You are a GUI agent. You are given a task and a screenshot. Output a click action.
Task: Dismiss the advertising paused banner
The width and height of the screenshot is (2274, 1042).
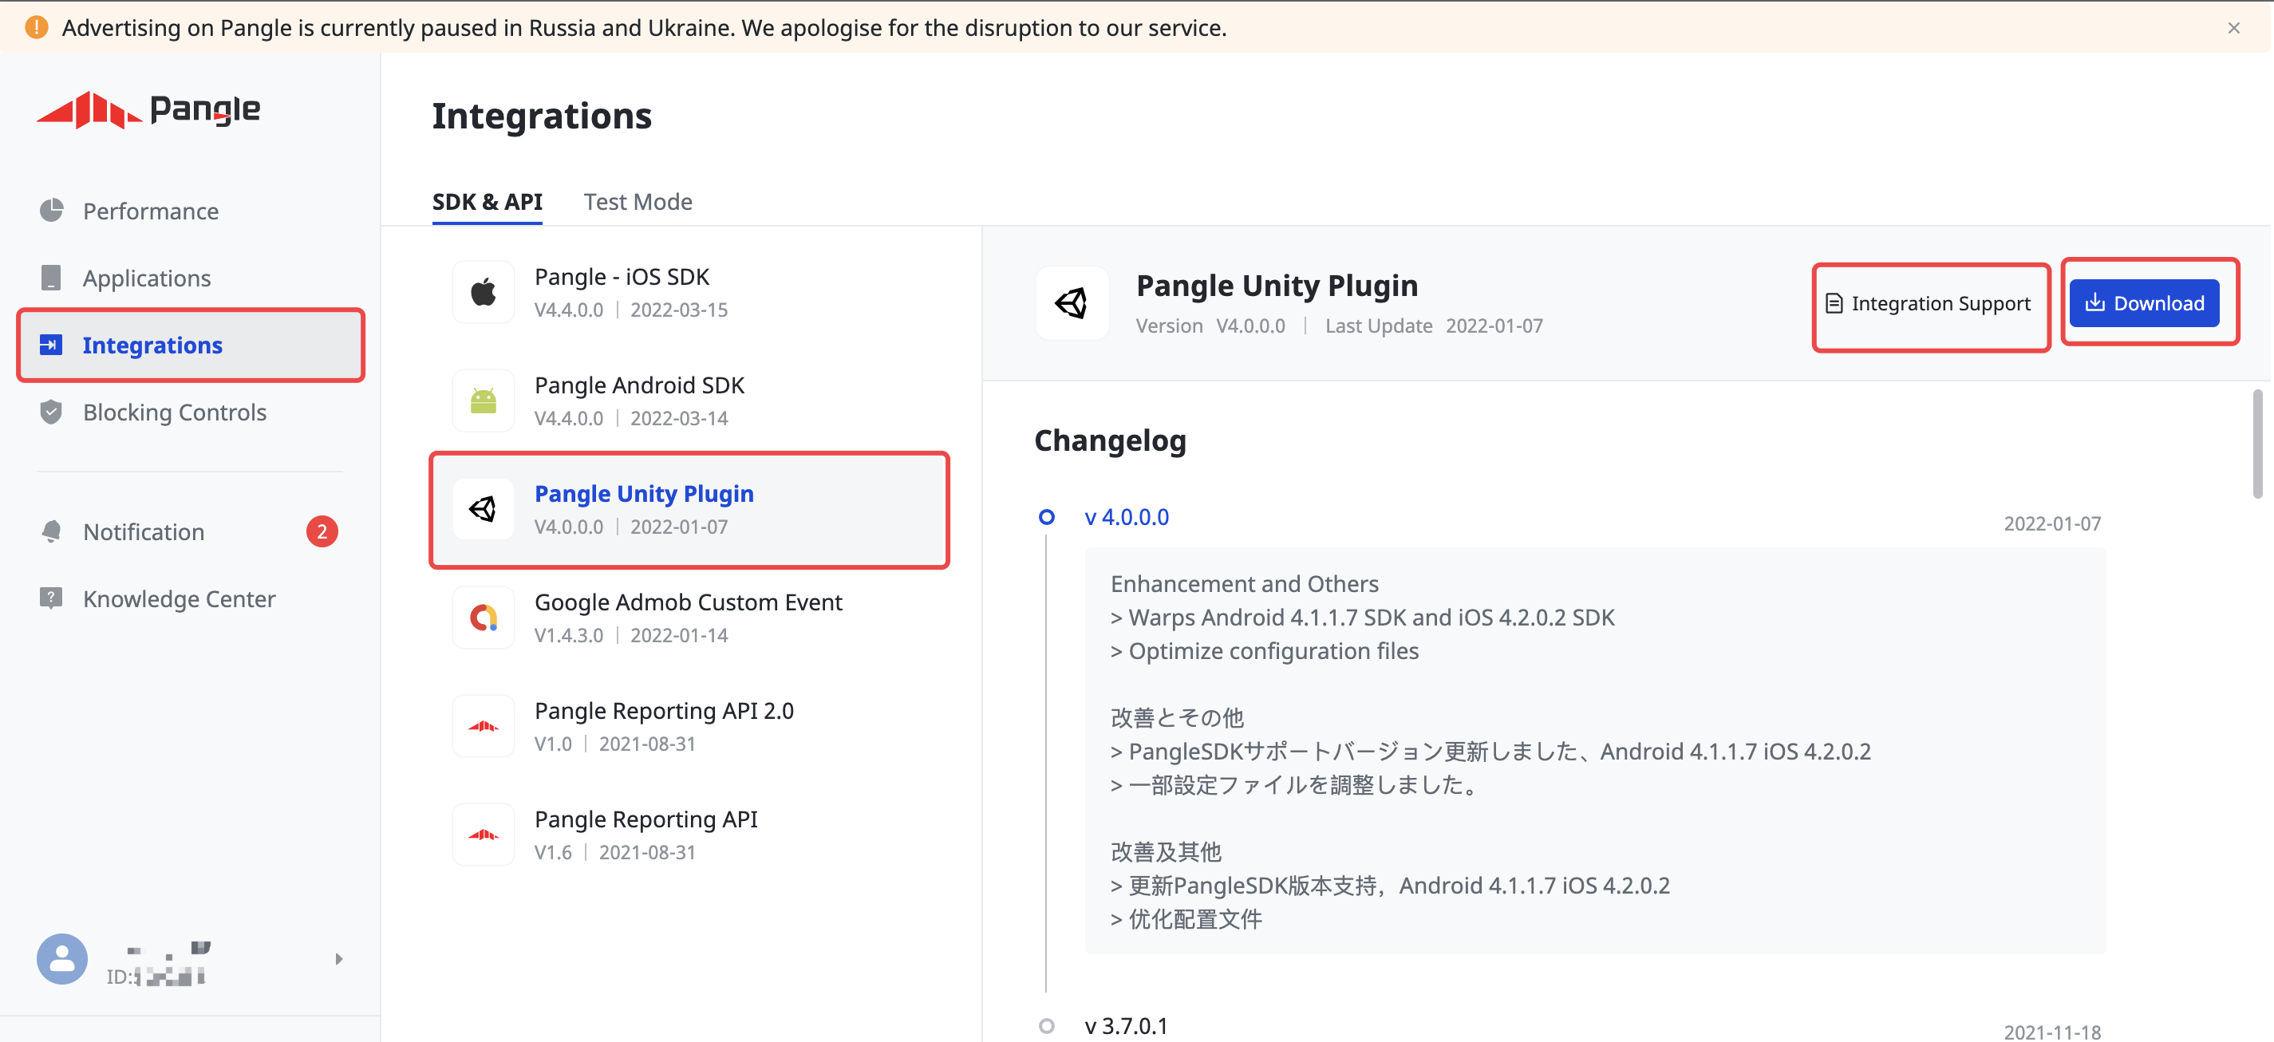[2233, 28]
